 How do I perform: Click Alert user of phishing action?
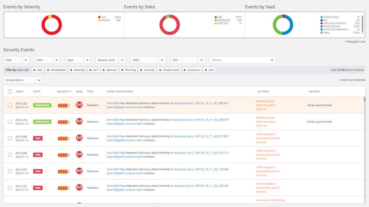(x=270, y=200)
